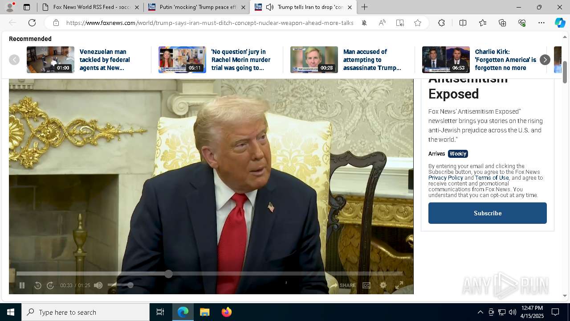The width and height of the screenshot is (570, 321).
Task: Click the address bar URL
Action: [x=210, y=23]
